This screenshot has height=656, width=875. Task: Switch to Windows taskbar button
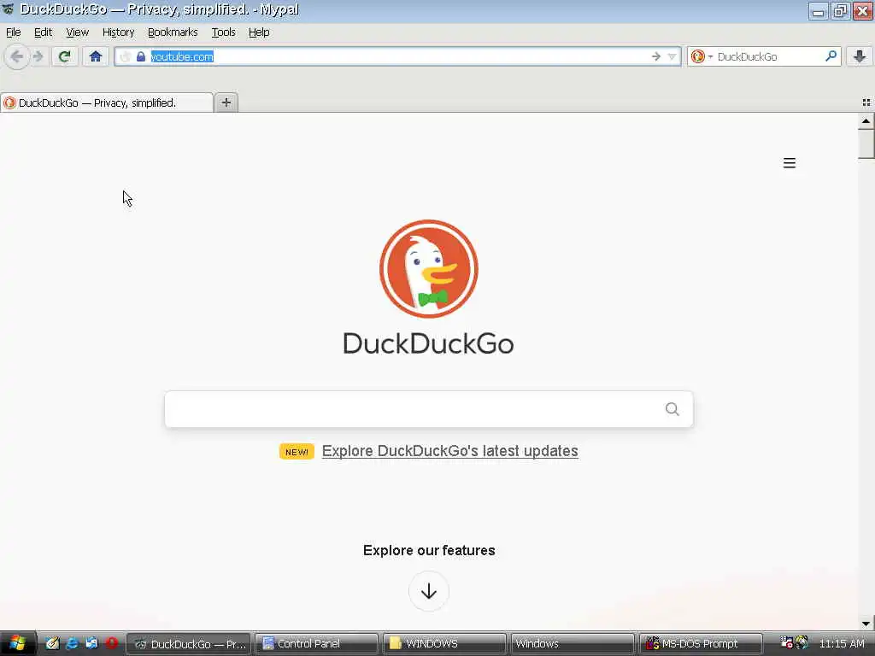point(572,644)
